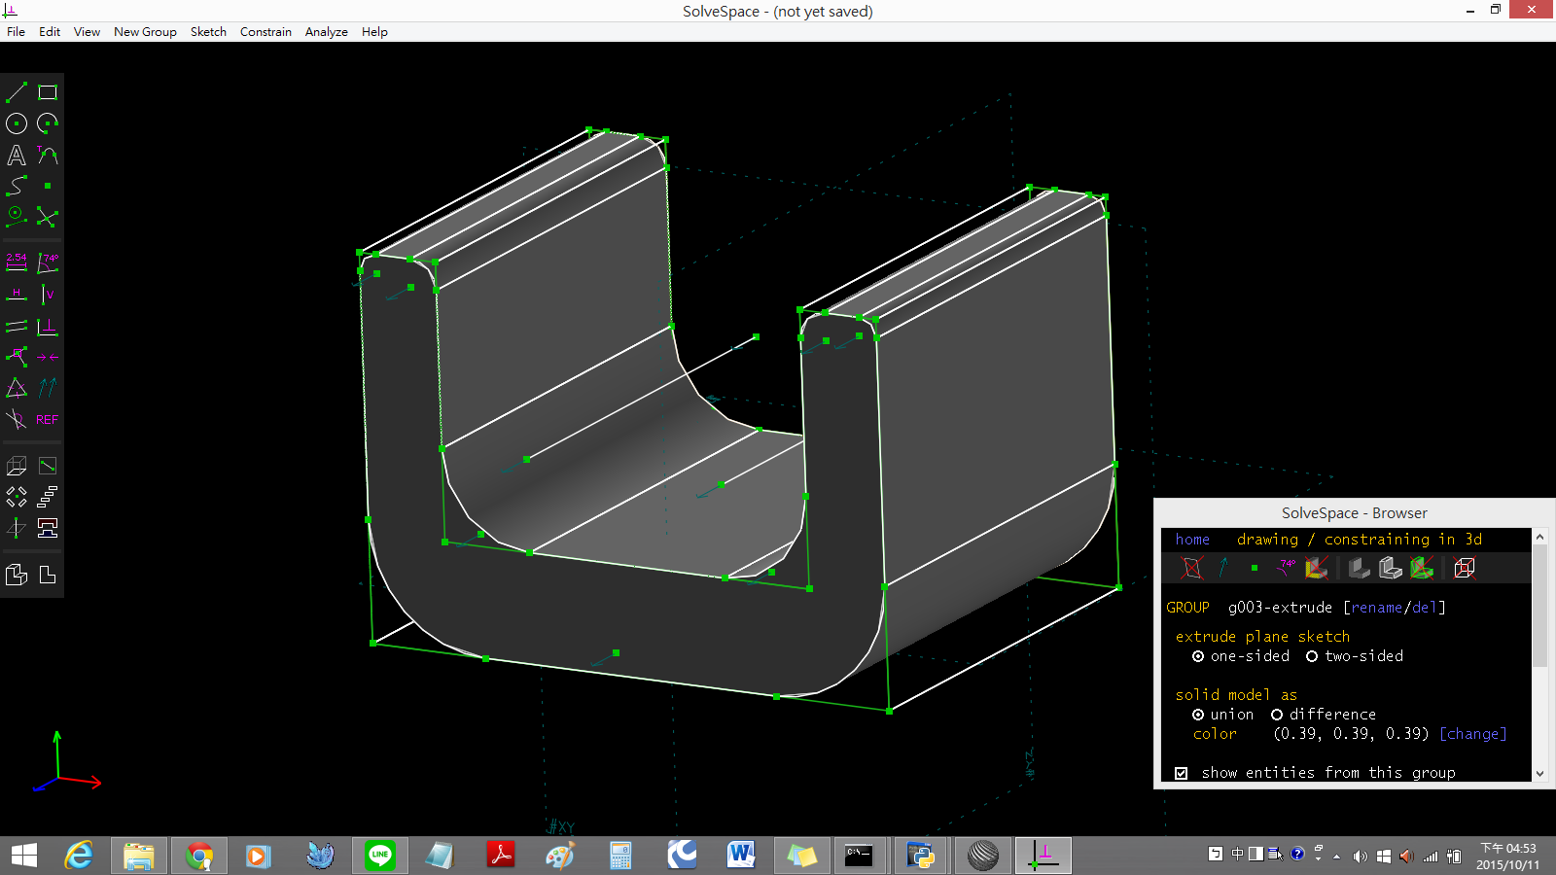Image resolution: width=1556 pixels, height=875 pixels.
Task: Create new group extruding sketch cube icon
Action: 17,466
